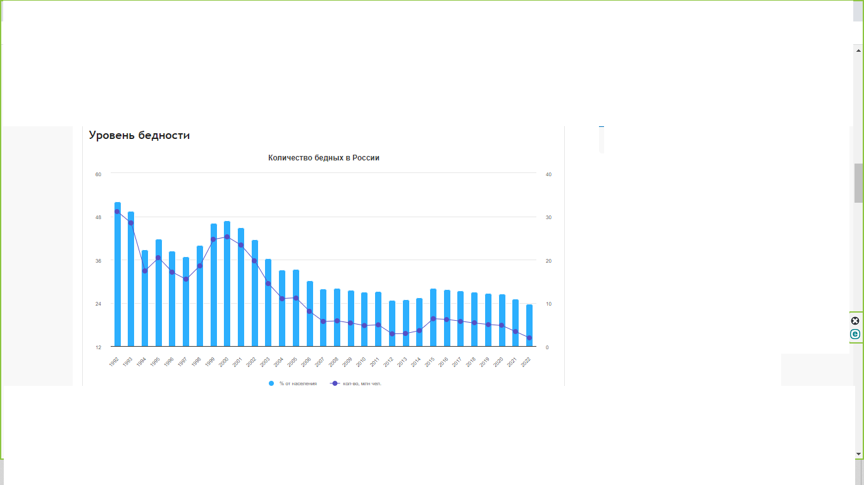This screenshot has height=485, width=864.
Task: Click the purple data point for 2022
Action: [529, 338]
